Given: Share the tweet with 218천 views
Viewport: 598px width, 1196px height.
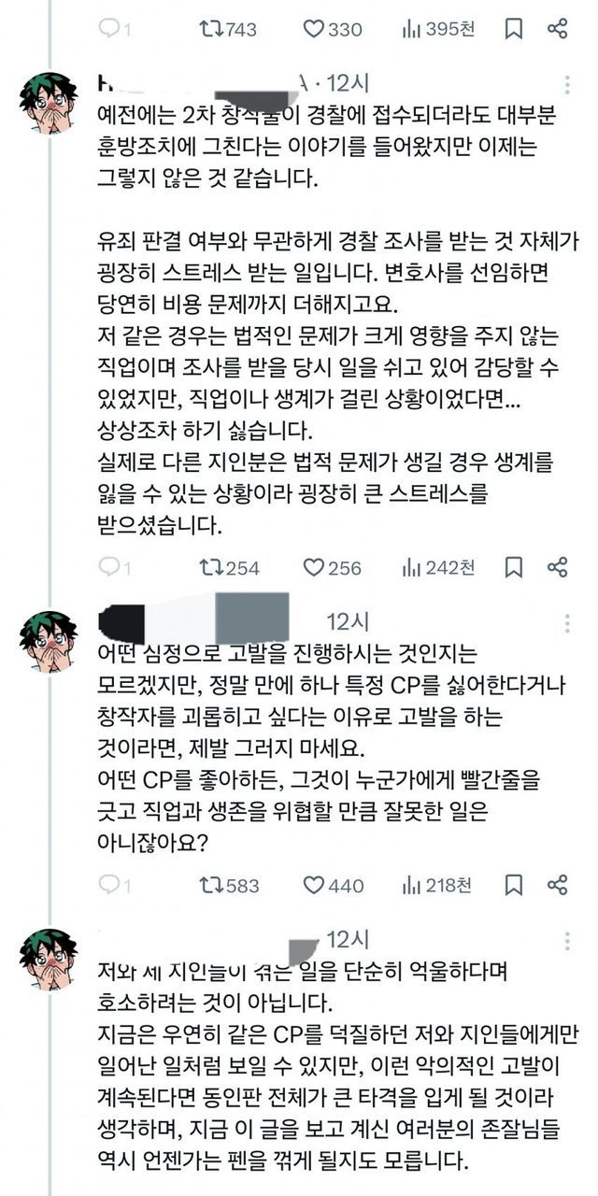Looking at the screenshot, I should [557, 884].
